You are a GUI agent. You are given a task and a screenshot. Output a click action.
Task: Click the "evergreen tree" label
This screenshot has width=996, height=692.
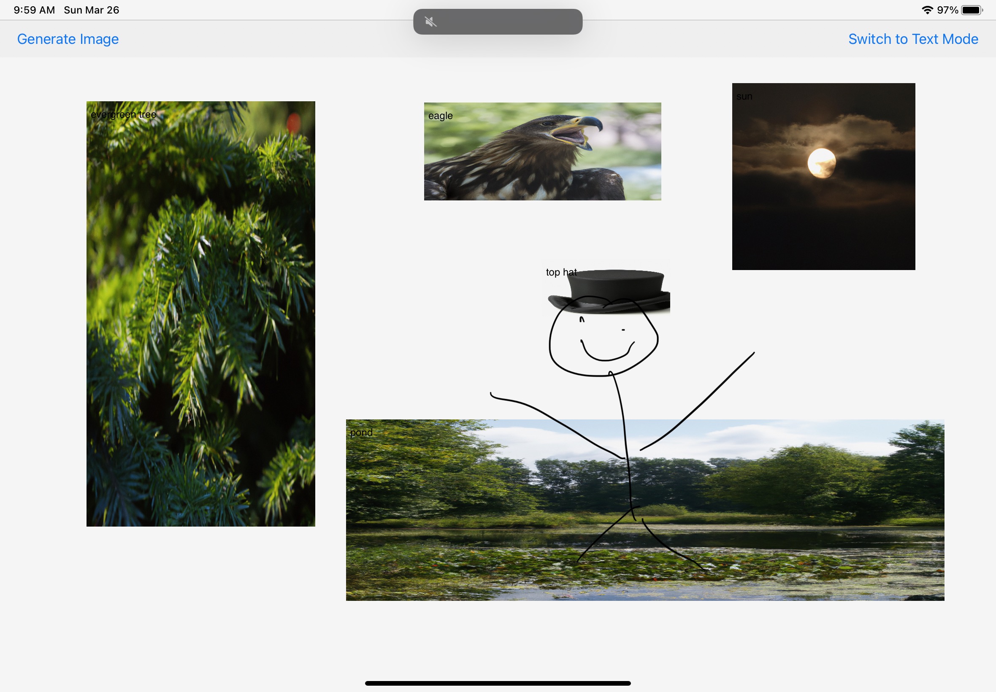point(123,114)
